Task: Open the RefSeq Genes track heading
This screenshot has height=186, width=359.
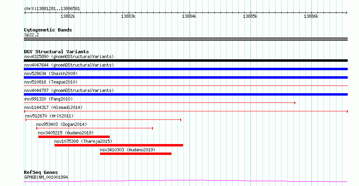Action: (x=41, y=172)
